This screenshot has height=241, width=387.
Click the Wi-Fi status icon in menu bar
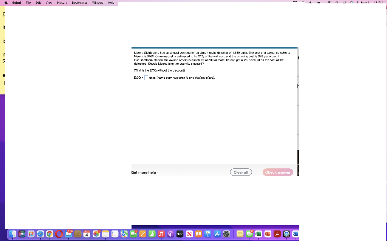[329, 3]
